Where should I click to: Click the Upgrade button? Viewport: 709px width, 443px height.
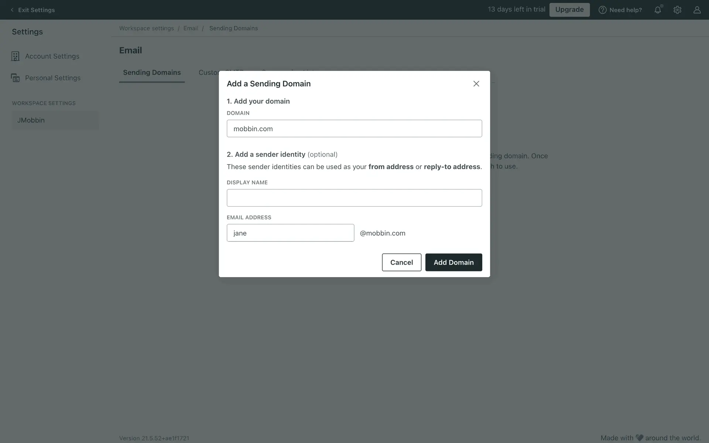[x=569, y=10]
